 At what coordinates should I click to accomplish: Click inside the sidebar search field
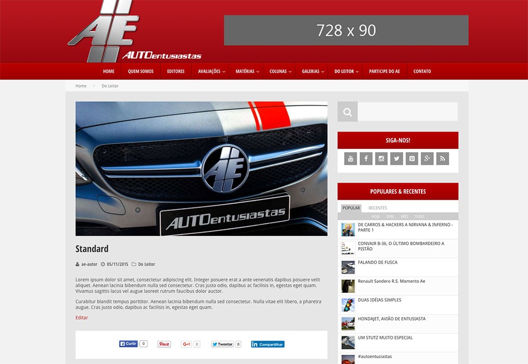coord(407,112)
